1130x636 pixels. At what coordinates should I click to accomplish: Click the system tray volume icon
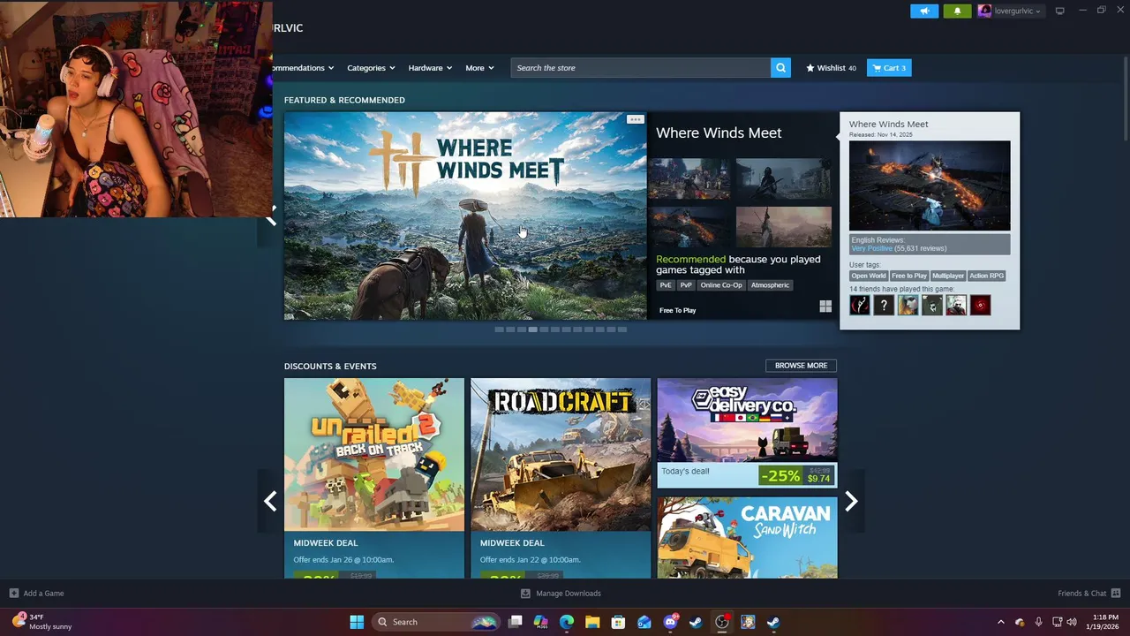pyautogui.click(x=1072, y=622)
